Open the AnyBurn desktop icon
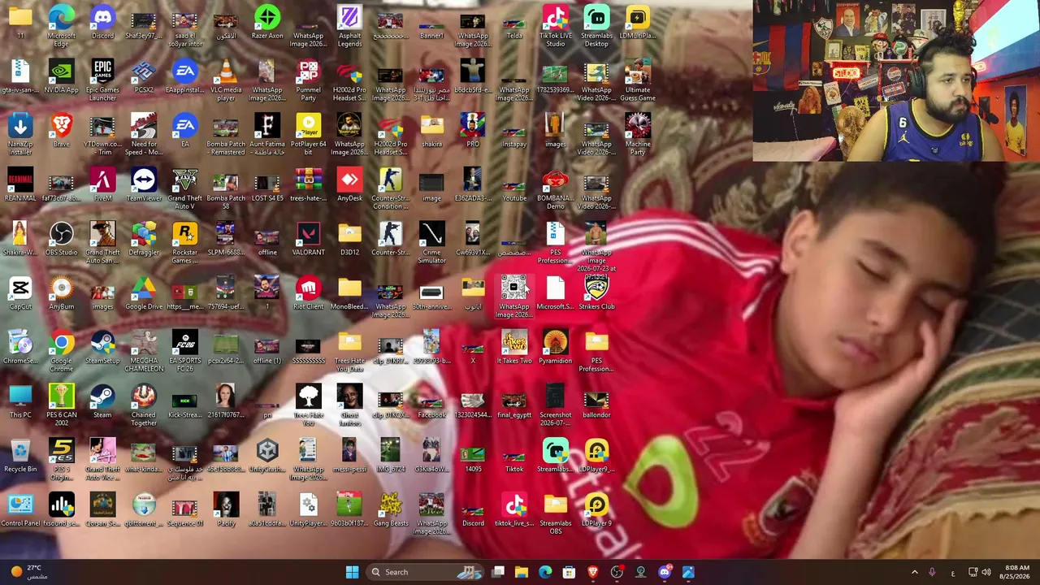The image size is (1040, 585). point(62,293)
